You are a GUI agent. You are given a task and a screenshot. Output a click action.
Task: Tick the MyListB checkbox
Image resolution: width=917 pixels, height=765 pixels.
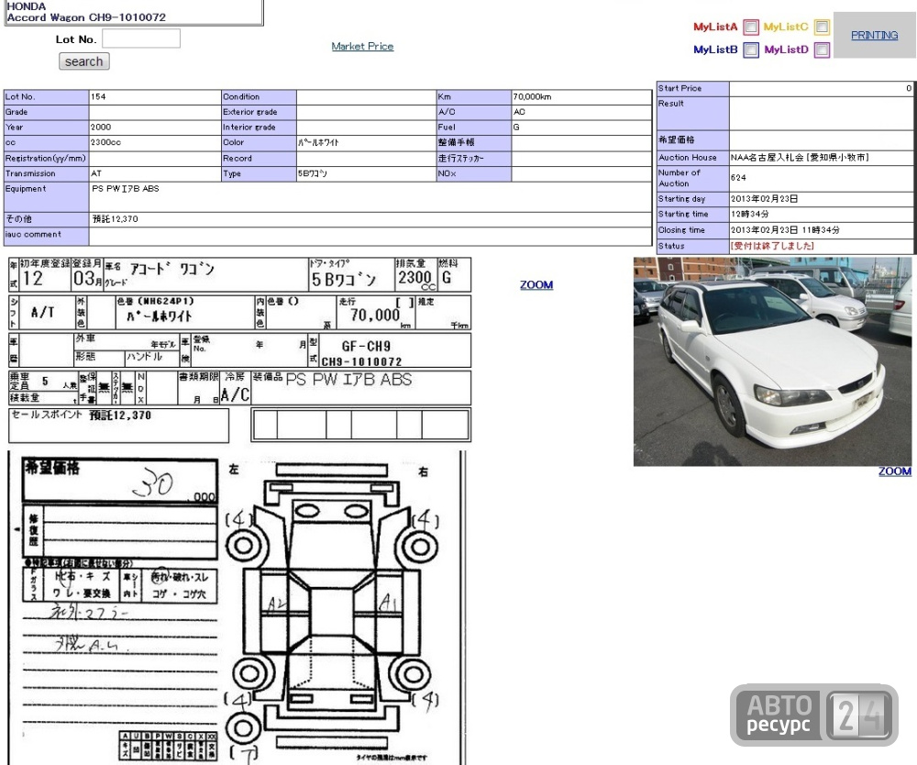[x=751, y=50]
